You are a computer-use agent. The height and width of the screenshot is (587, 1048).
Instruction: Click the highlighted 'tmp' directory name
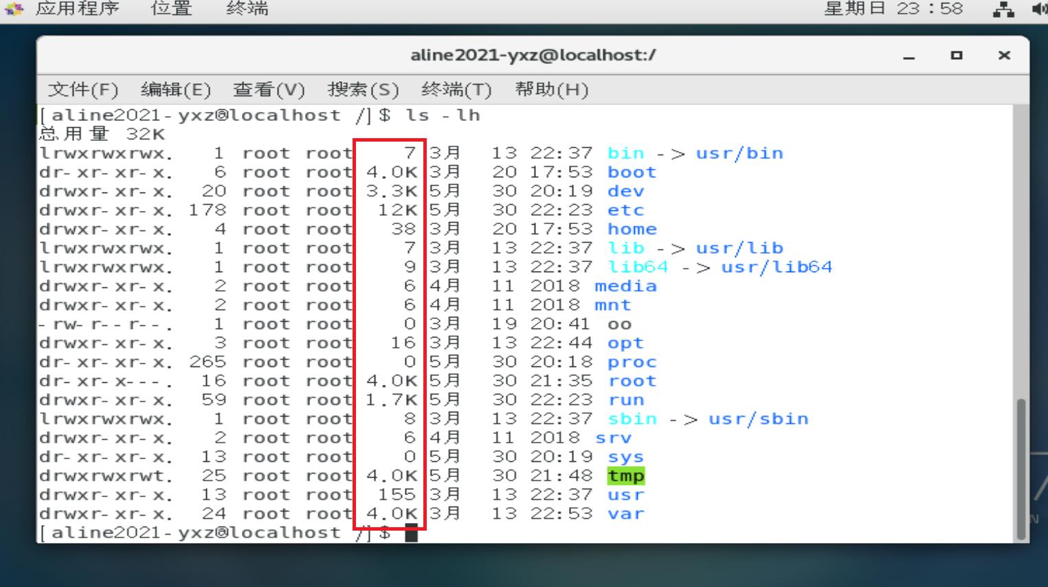[x=625, y=476]
